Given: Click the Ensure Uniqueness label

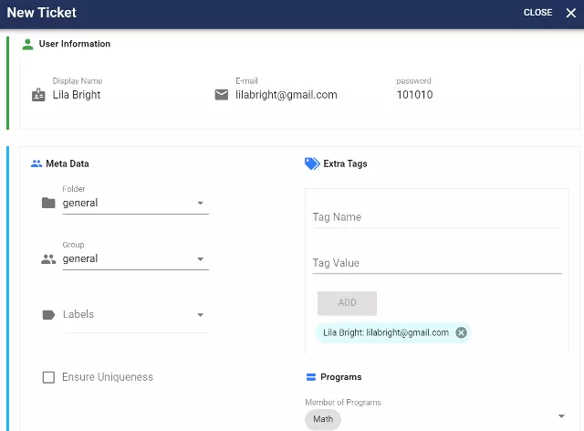Looking at the screenshot, I should click(x=108, y=377).
